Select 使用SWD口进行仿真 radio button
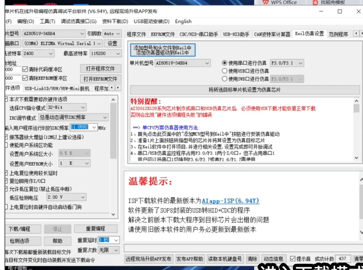 [x=225, y=79]
